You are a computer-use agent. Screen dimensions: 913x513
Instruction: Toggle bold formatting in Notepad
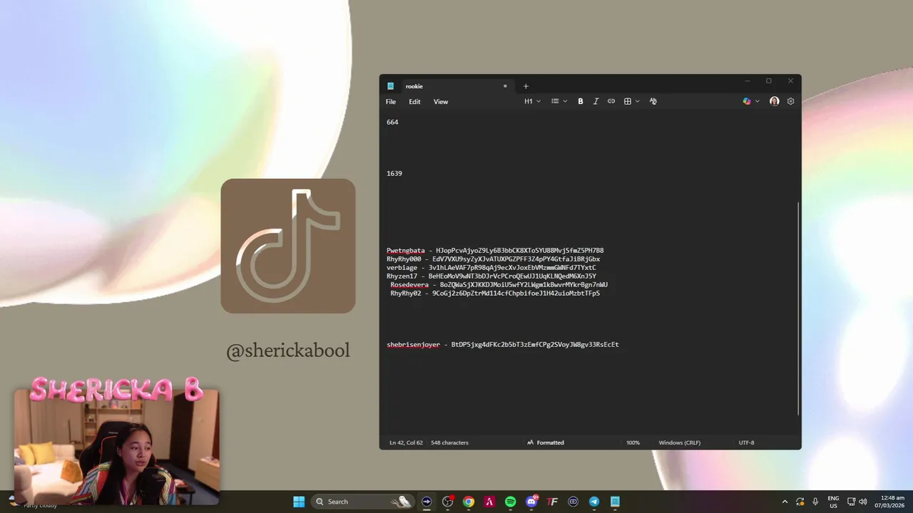tap(581, 101)
